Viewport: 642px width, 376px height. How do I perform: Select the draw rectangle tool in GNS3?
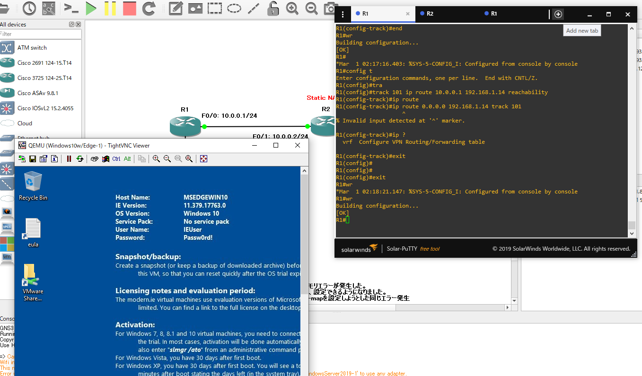coord(215,8)
